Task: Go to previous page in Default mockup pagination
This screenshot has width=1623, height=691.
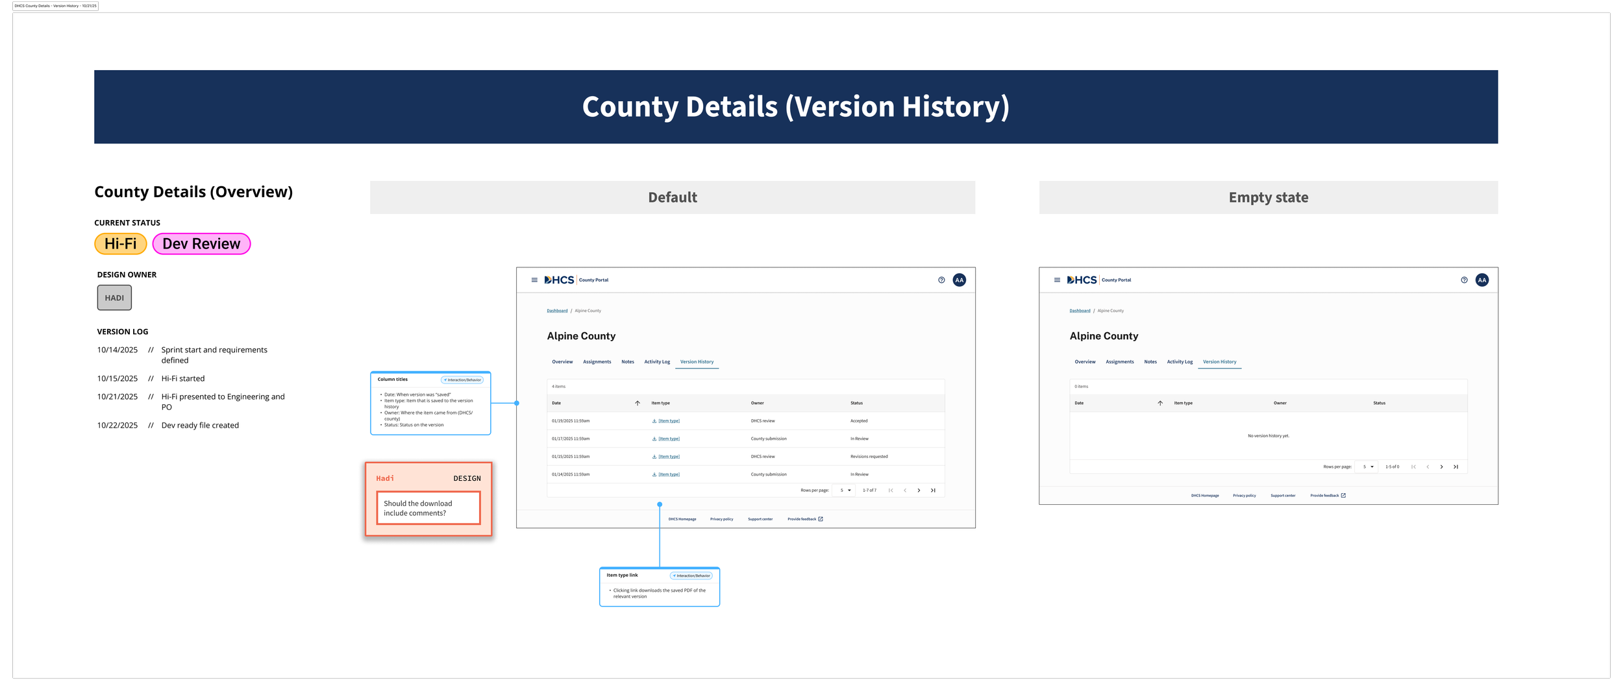Action: 905,491
